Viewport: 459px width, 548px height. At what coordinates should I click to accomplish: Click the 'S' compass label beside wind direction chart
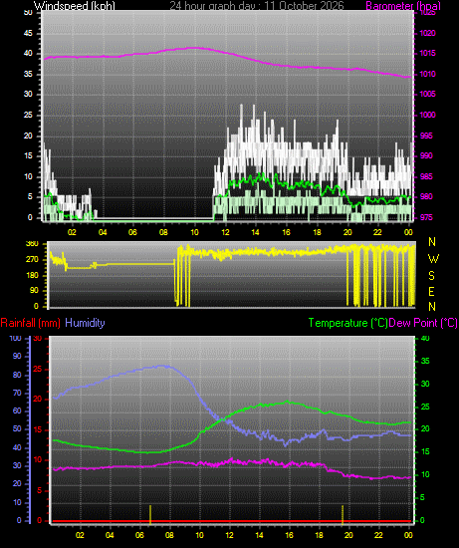coord(432,276)
